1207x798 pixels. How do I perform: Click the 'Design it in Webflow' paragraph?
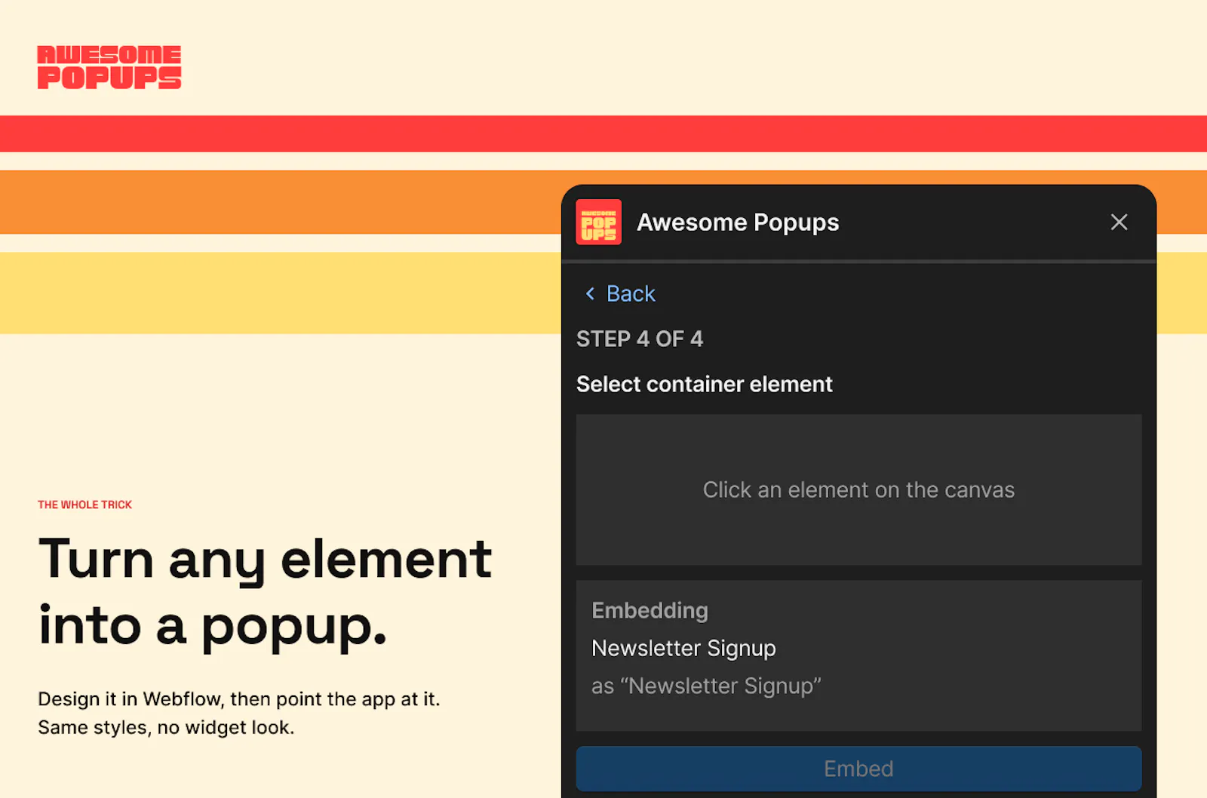238,713
